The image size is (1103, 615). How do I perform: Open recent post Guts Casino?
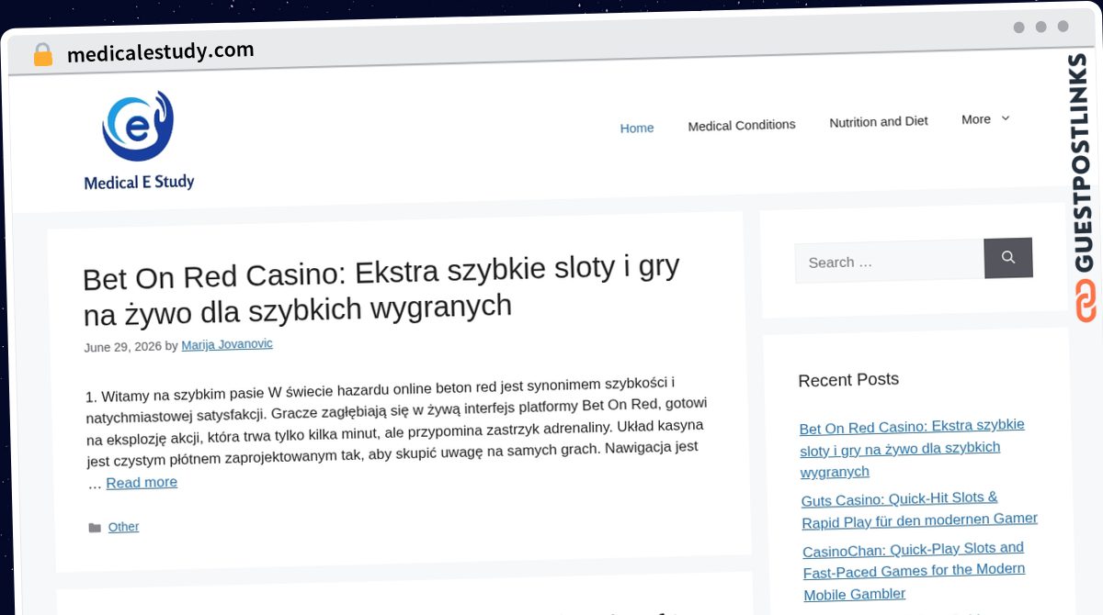click(919, 509)
